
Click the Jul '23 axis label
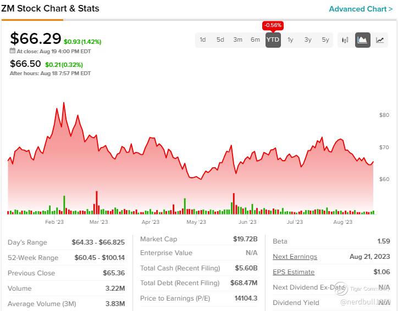point(295,222)
